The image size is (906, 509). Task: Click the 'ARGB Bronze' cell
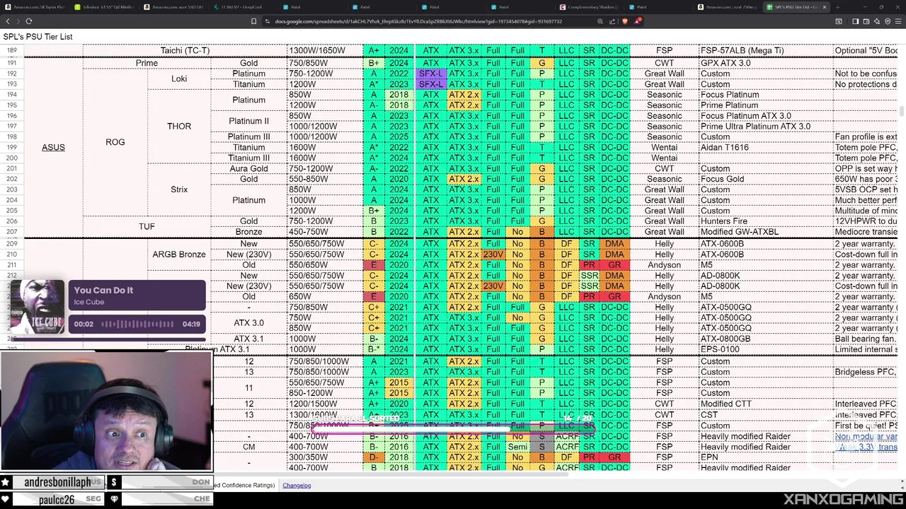[179, 254]
